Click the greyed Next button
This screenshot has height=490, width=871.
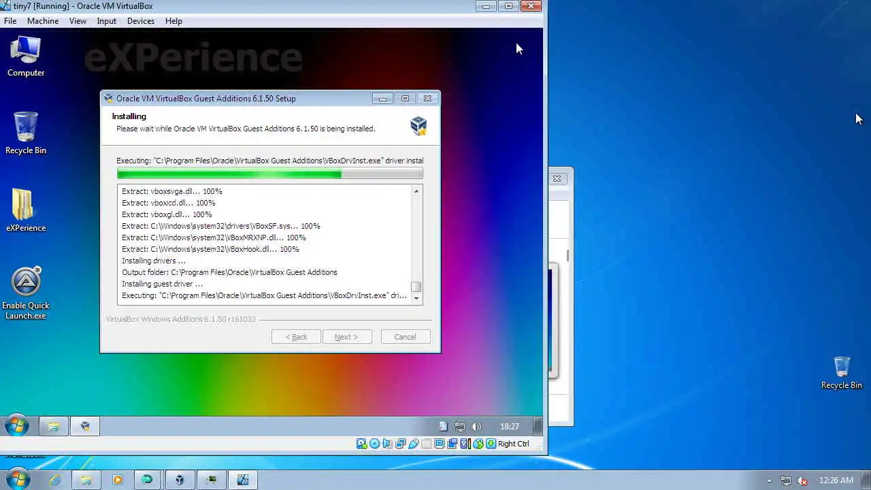[x=346, y=337]
